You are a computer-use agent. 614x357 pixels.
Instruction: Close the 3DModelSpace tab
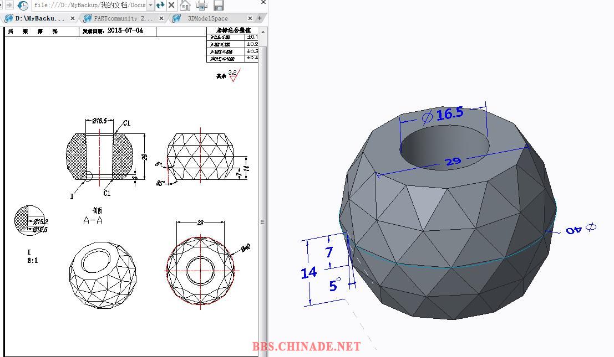pyautogui.click(x=250, y=18)
